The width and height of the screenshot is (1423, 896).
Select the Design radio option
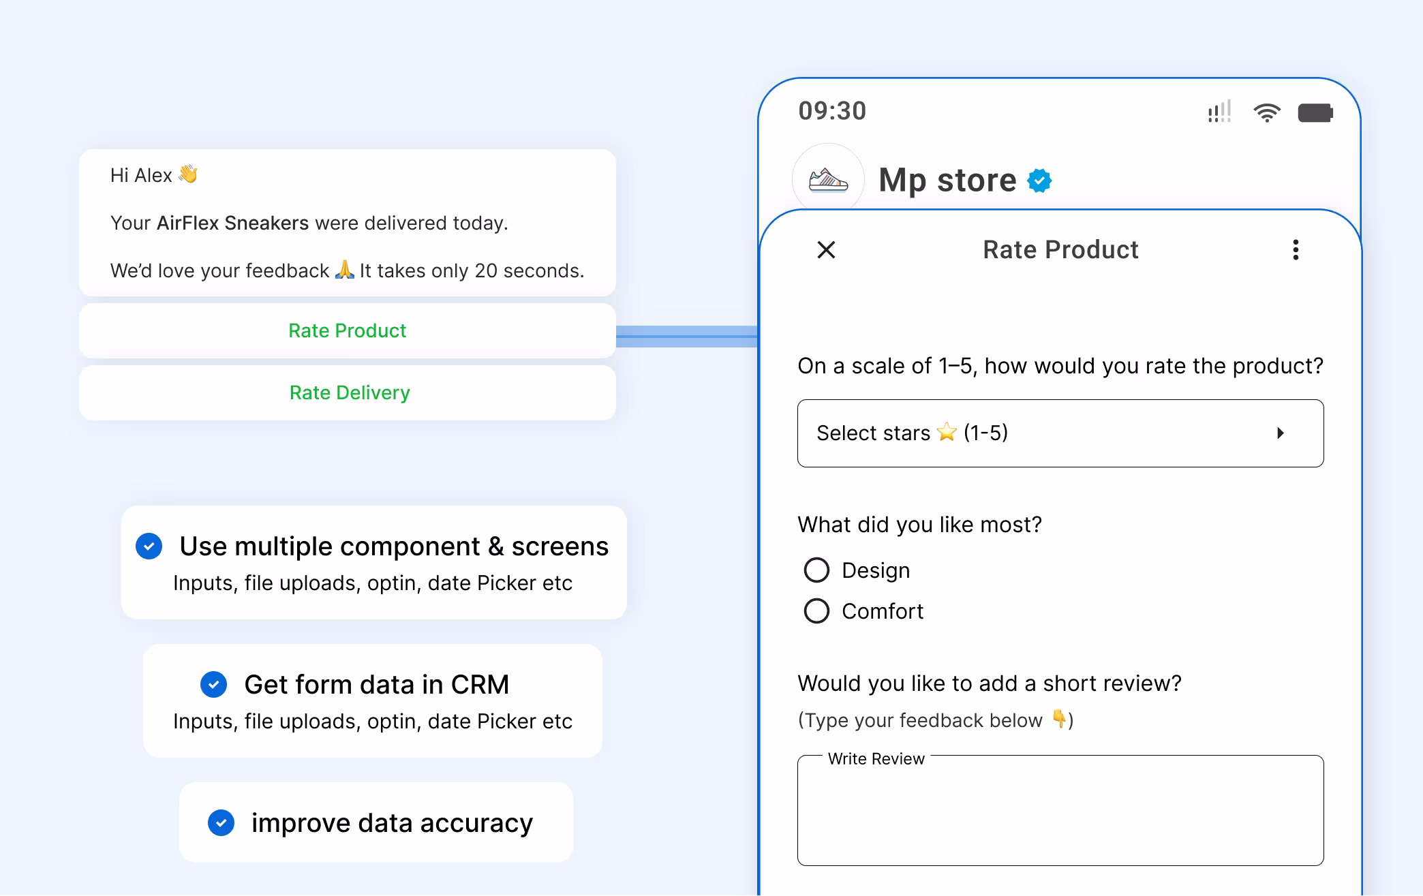click(x=816, y=570)
